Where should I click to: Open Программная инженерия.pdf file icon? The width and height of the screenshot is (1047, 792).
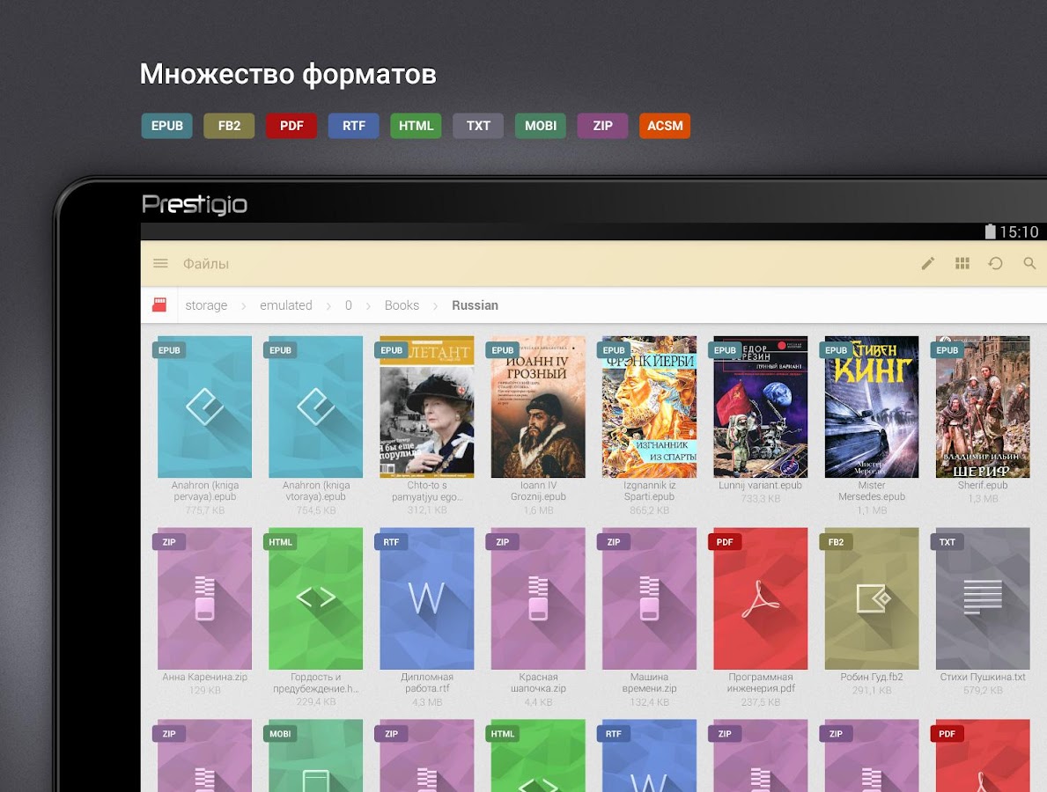pyautogui.click(x=761, y=598)
